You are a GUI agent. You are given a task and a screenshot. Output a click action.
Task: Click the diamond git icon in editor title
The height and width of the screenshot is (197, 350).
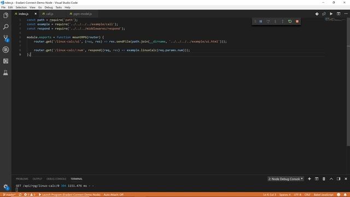pos(317,14)
